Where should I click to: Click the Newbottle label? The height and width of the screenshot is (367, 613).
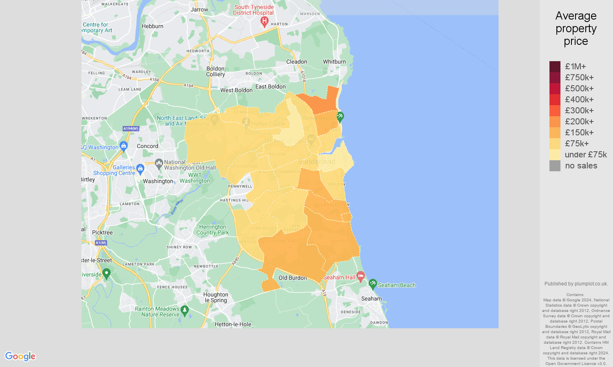(206, 266)
